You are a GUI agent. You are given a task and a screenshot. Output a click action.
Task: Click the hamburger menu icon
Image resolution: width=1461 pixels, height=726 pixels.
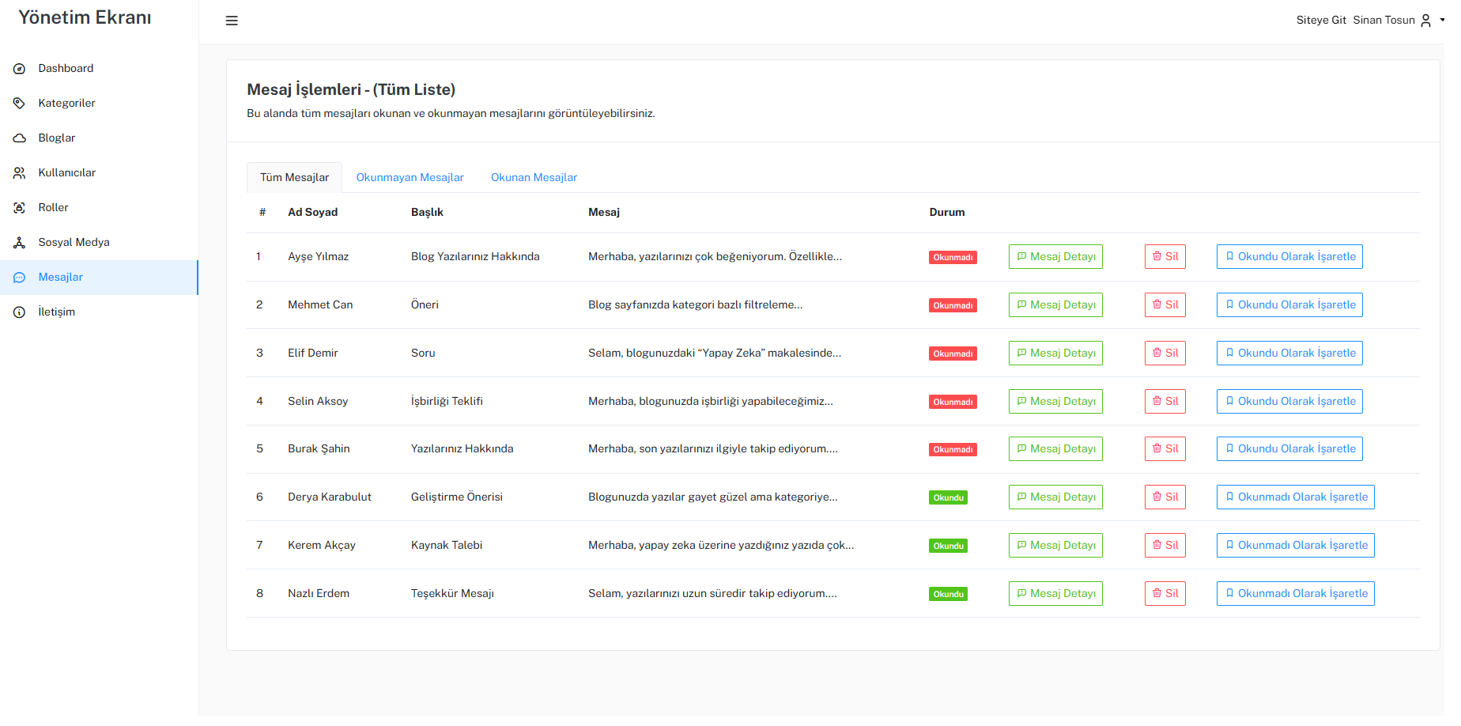pos(232,21)
